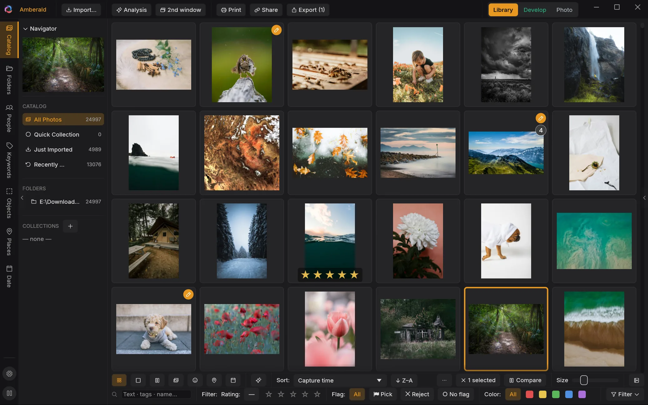
Task: Click the stack count 4 badge
Action: [541, 130]
